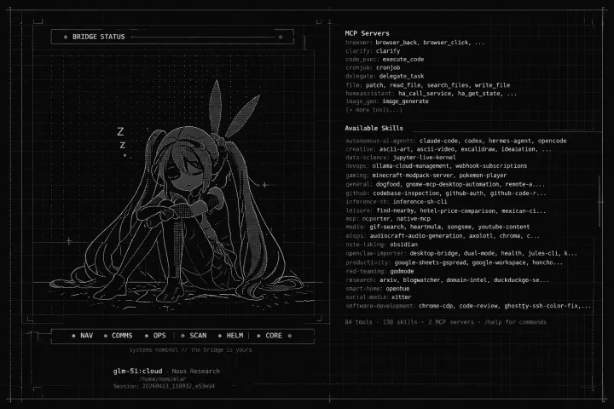
Task: Click the 'ollama-cloud-management' skill name
Action: [410, 165]
